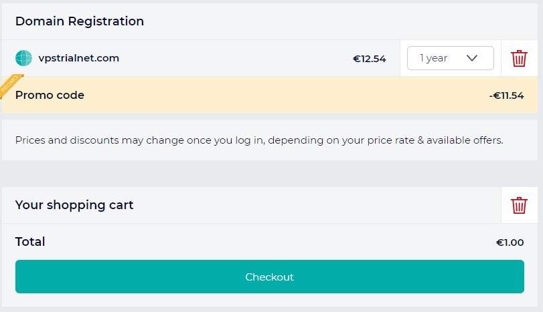Delete the vpstrialnet.com domain with trash icon

(x=519, y=58)
